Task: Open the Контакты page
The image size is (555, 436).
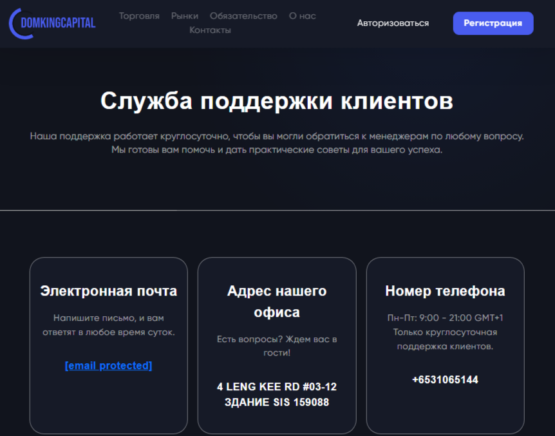Action: pyautogui.click(x=210, y=30)
